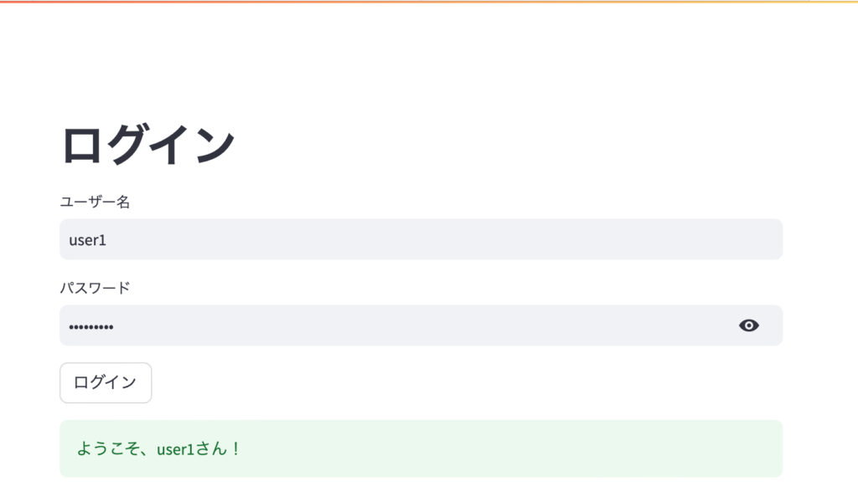Toggle password visibility in the パスワード field
This screenshot has height=502, width=858.
pyautogui.click(x=749, y=325)
